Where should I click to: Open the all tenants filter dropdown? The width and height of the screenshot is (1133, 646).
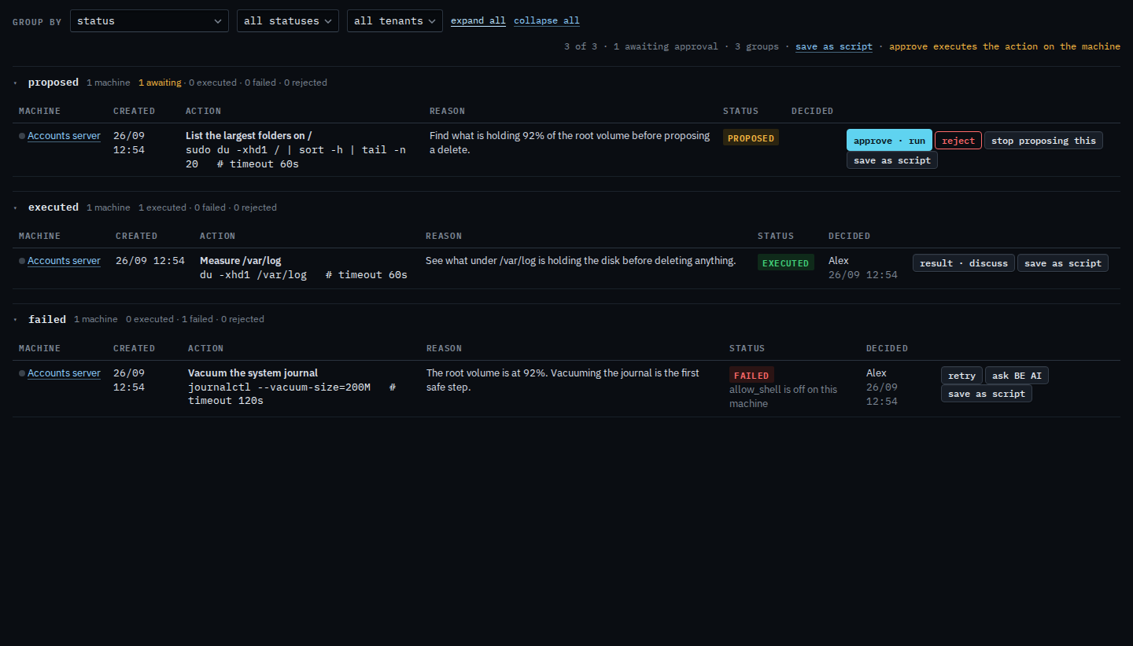[x=395, y=20]
